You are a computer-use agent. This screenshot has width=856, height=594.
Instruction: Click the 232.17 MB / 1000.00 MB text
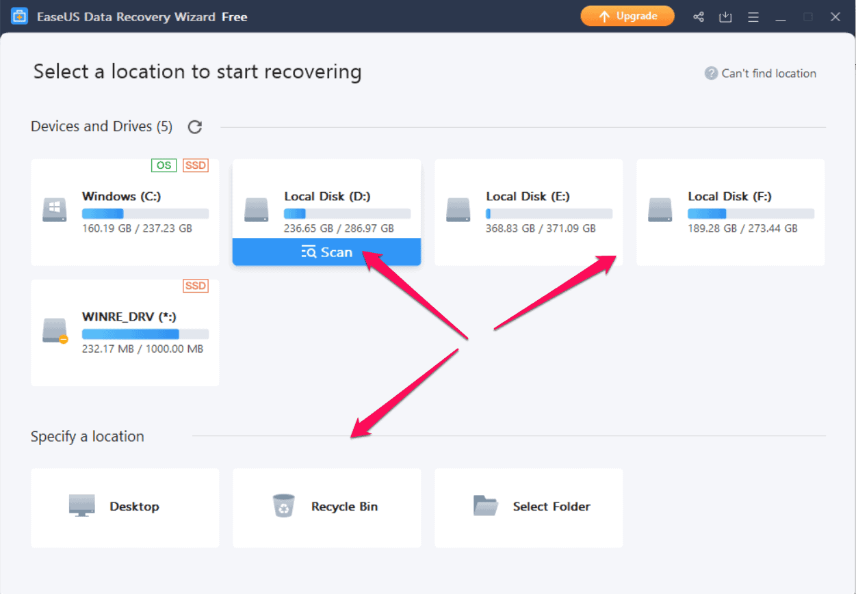(142, 349)
